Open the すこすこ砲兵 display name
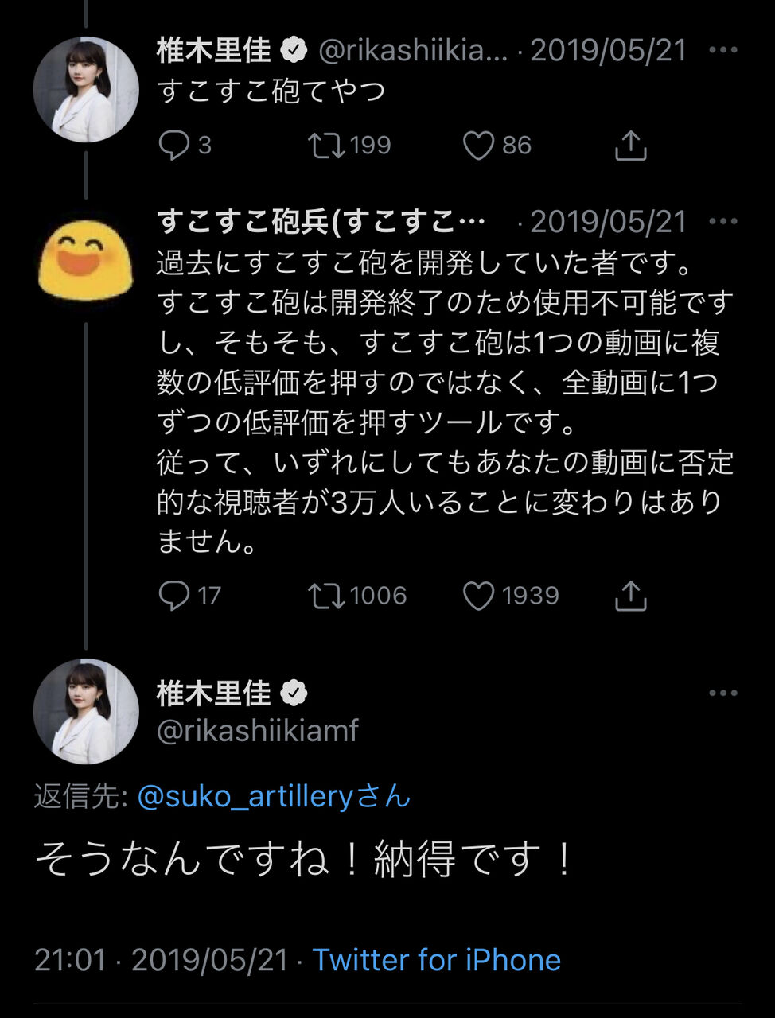775x1018 pixels. click(x=320, y=222)
